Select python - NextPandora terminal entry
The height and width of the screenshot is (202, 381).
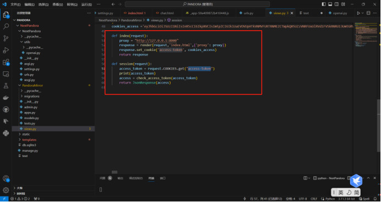pyautogui.click(x=329, y=178)
